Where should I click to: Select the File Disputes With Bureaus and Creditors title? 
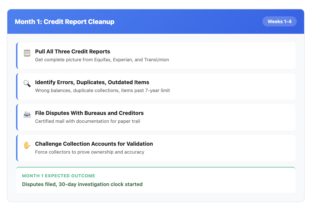89,113
